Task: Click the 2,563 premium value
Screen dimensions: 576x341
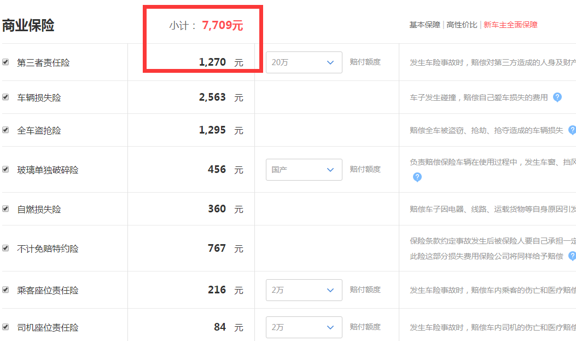Action: coord(212,97)
